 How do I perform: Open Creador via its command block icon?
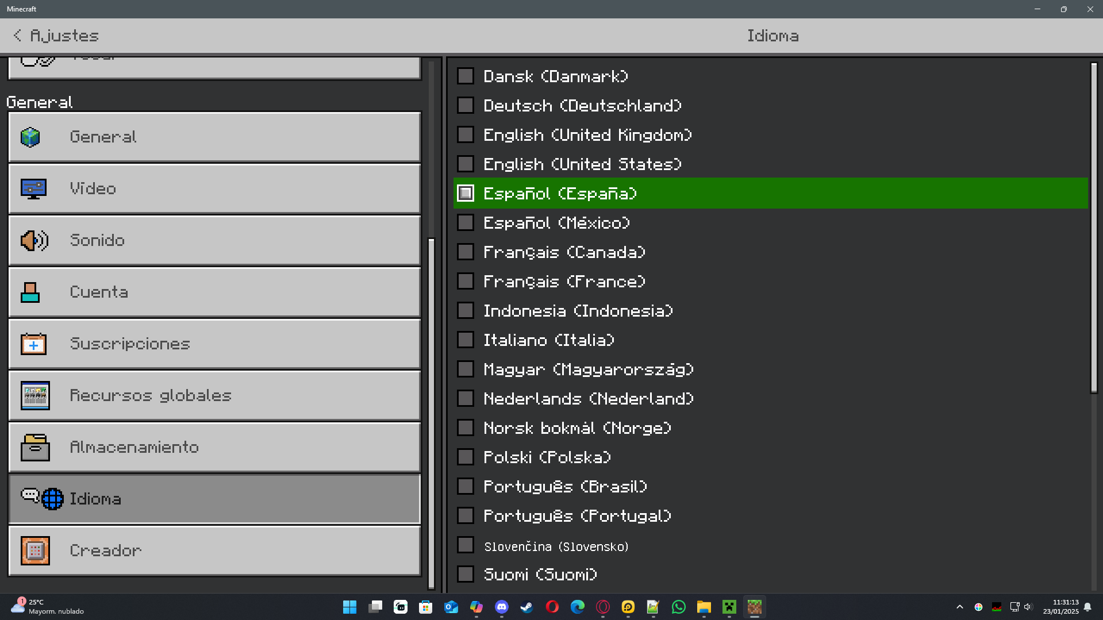[35, 550]
